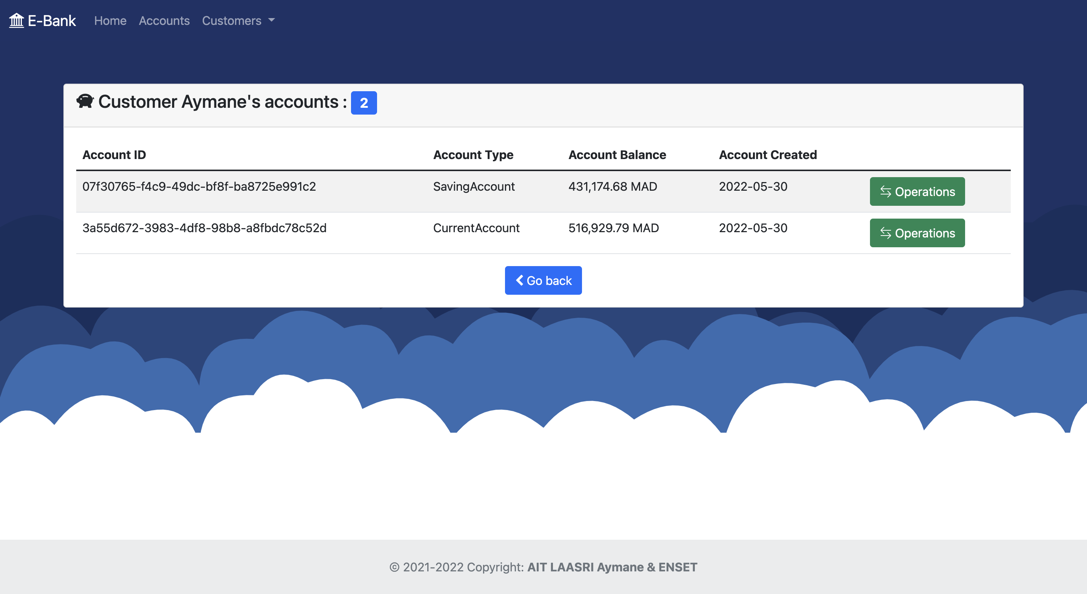Click the transfer arrows icon on CurrentAccount Operations
This screenshot has width=1087, height=594.
885,233
